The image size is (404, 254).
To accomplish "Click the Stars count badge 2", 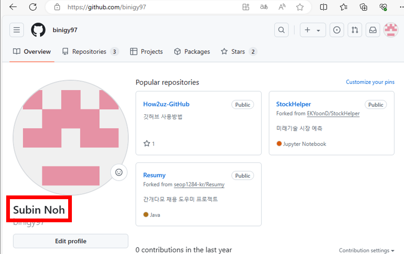I will [253, 52].
